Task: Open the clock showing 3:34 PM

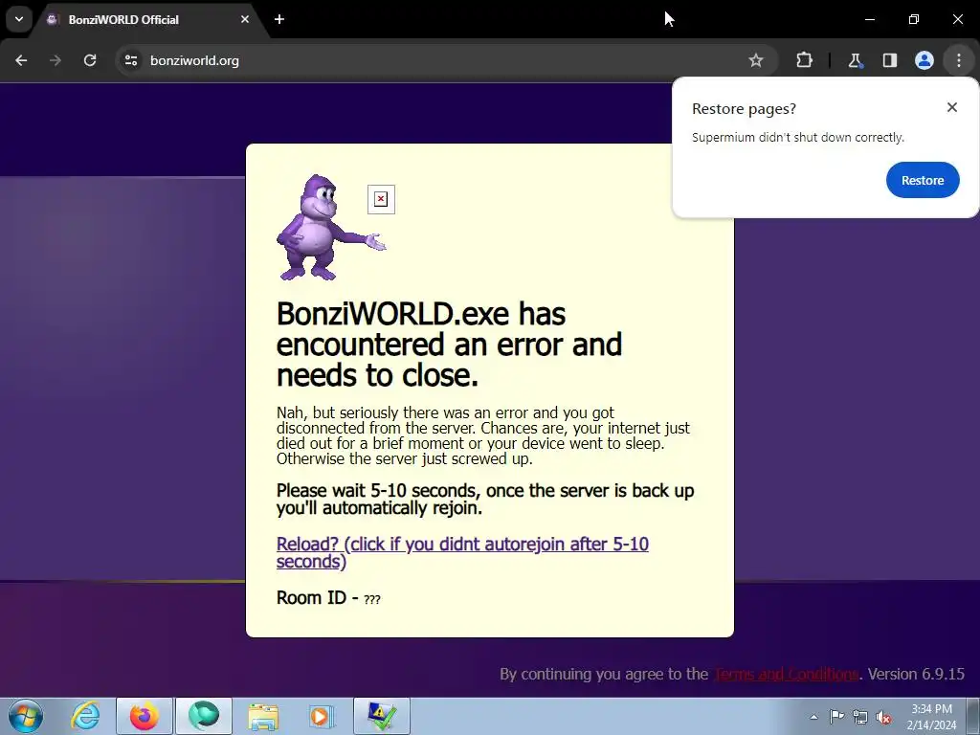Action: pos(931,717)
